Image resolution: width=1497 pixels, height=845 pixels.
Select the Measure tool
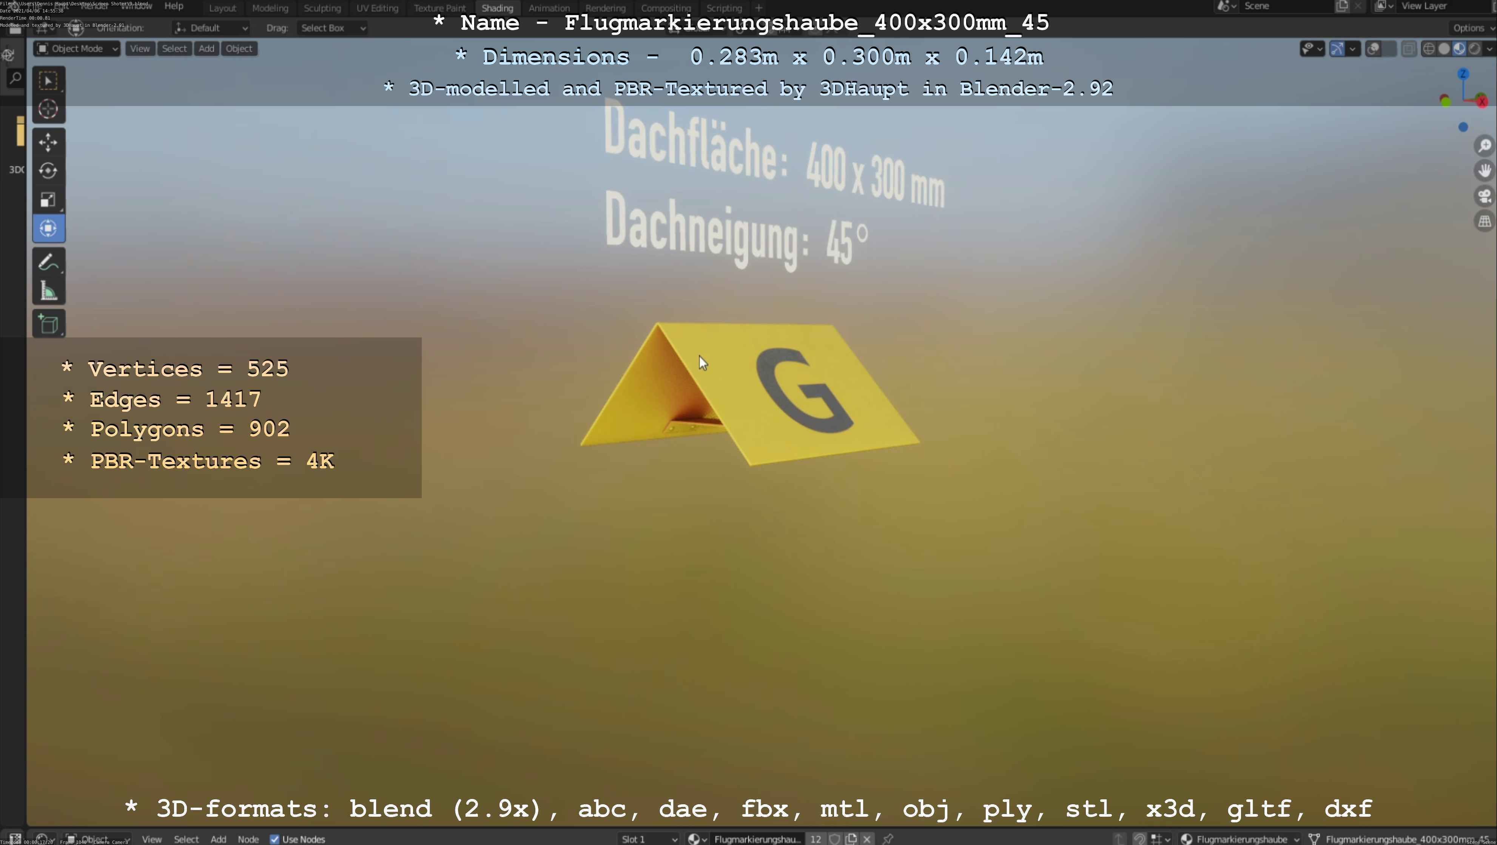pos(48,291)
